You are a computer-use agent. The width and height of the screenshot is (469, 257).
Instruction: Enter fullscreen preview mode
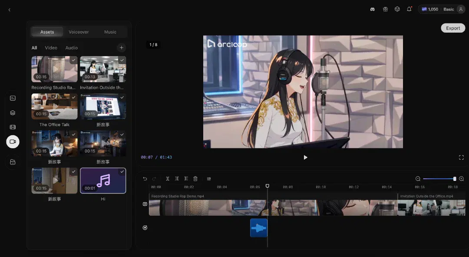pyautogui.click(x=461, y=157)
